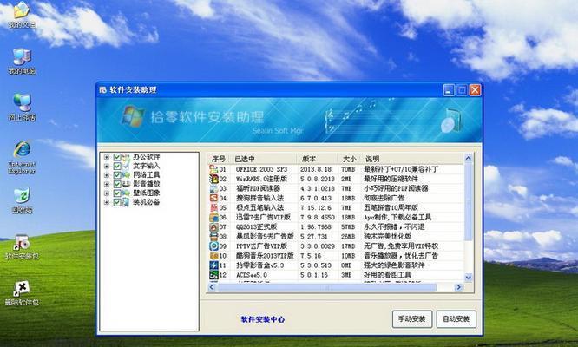Click the 软件安装中心 link text
This screenshot has height=347, width=578.
point(263,319)
